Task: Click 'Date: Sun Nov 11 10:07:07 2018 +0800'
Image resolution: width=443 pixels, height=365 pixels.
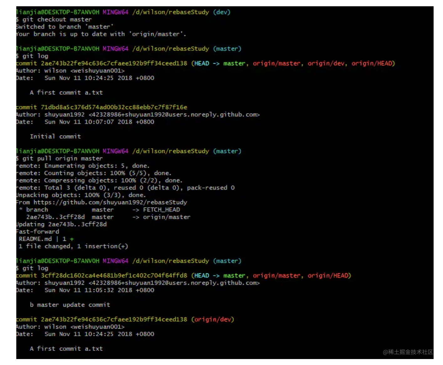Action: (x=85, y=122)
